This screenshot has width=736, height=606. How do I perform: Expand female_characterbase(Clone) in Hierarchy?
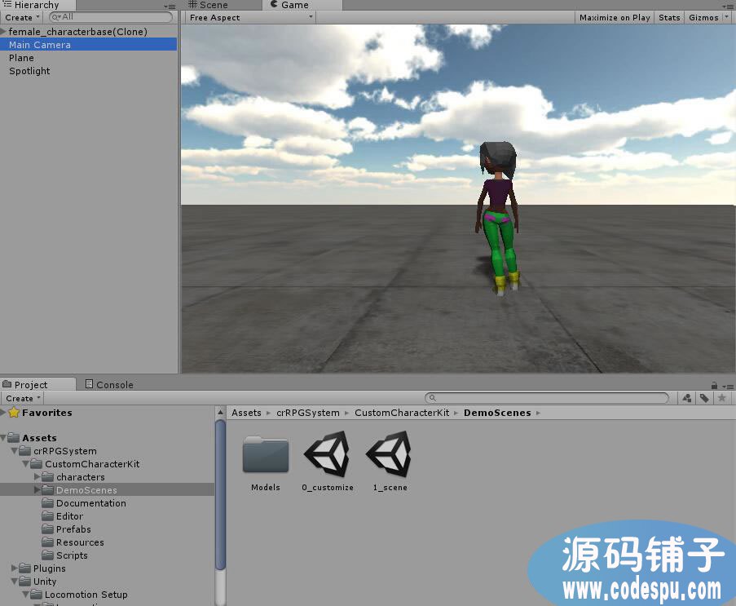pyautogui.click(x=4, y=32)
